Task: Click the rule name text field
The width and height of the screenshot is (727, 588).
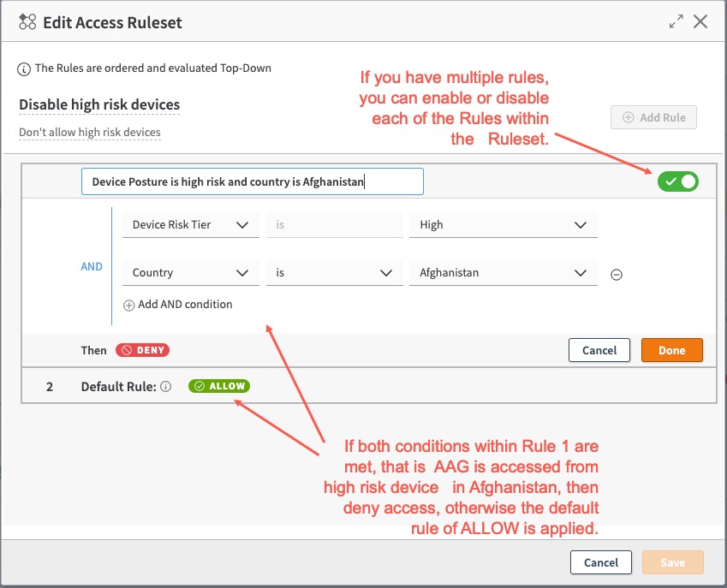Action: (x=252, y=181)
